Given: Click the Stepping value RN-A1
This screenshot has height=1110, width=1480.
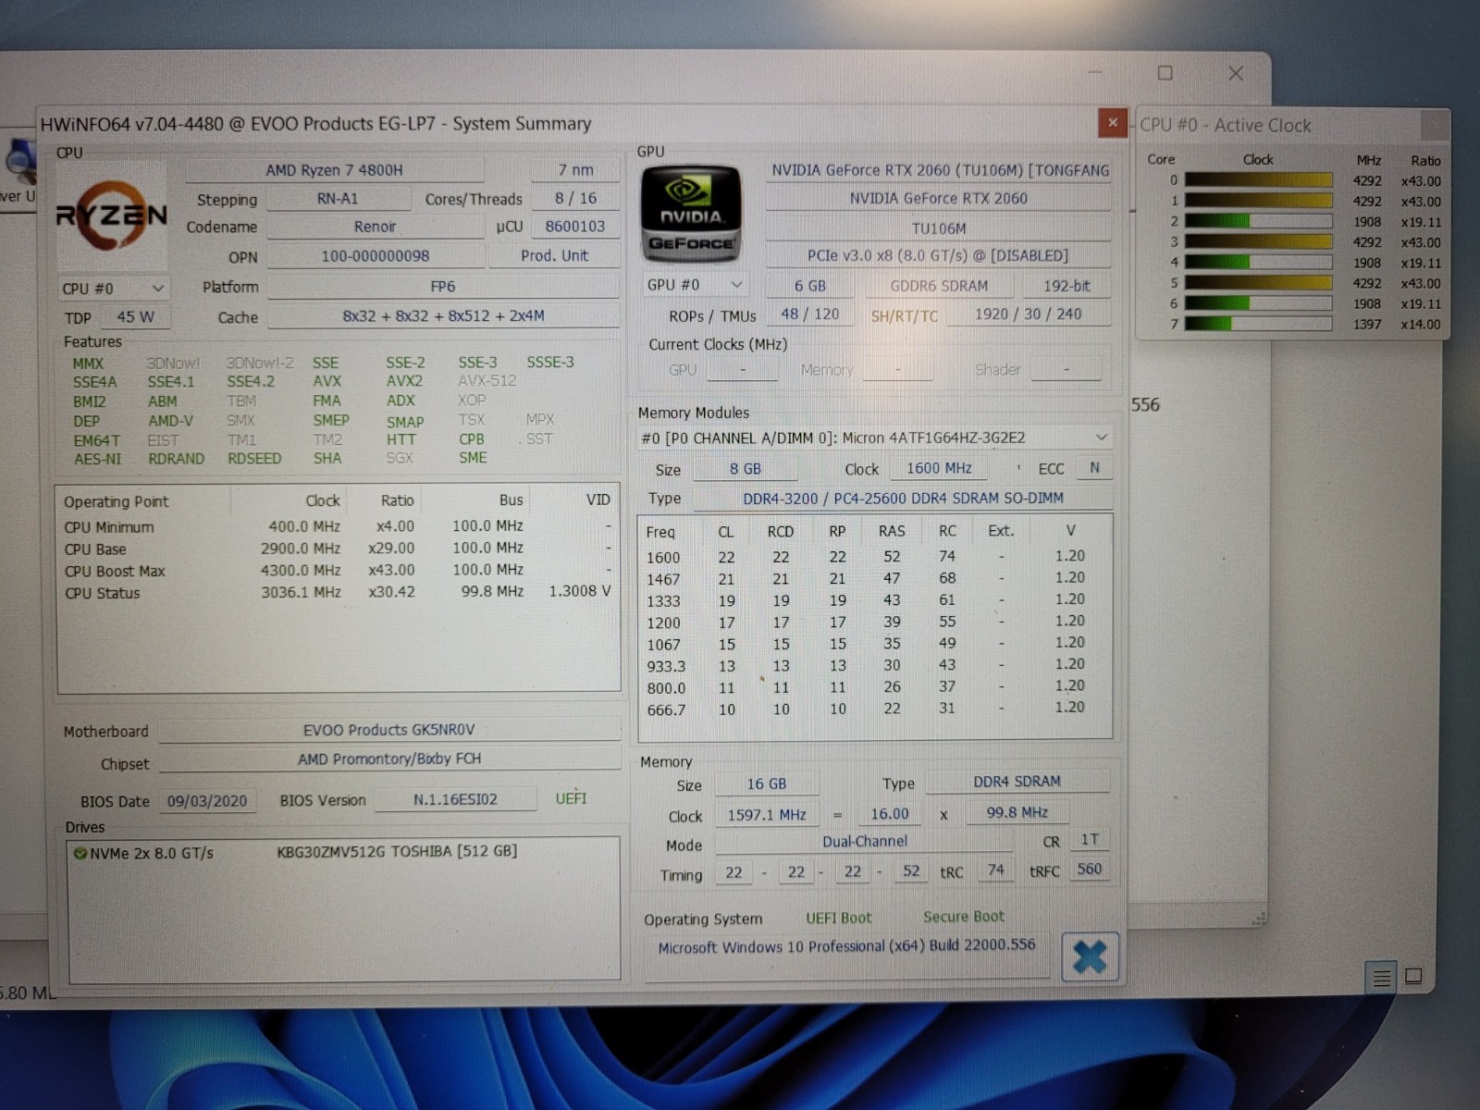Looking at the screenshot, I should tap(338, 199).
